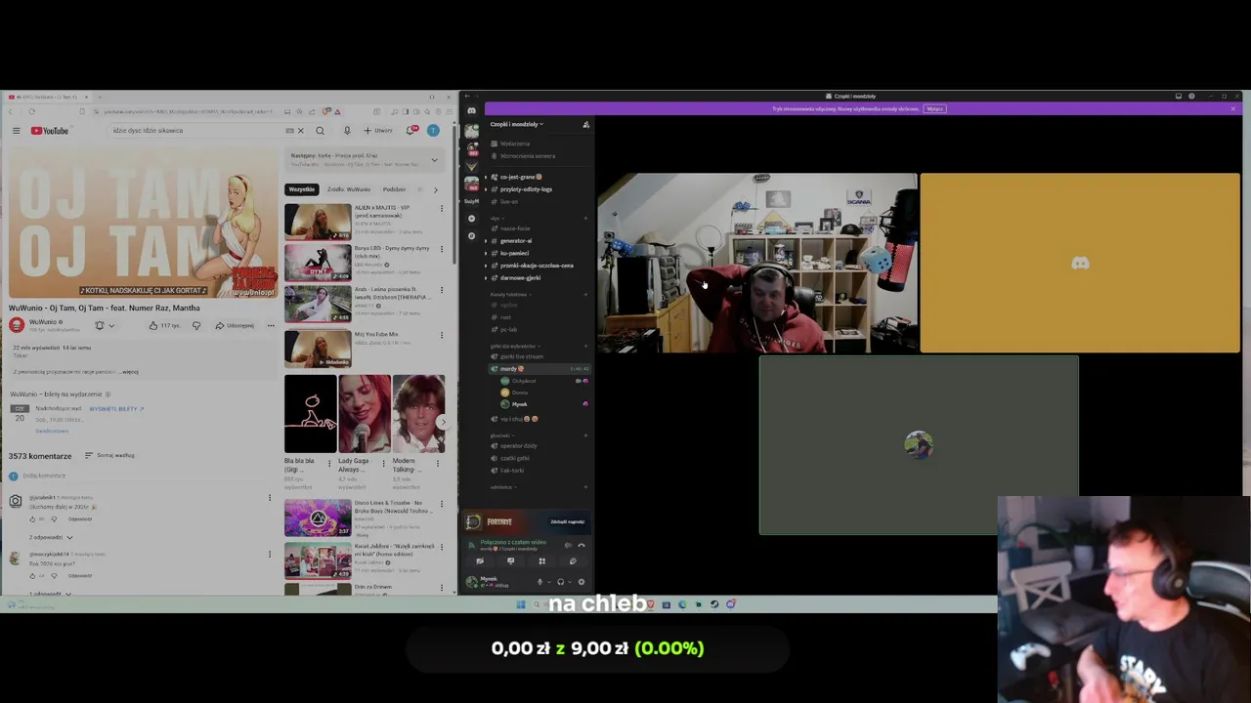Expand the 2 odpowiedzi replies
1251x703 pixels.
[x=51, y=537]
